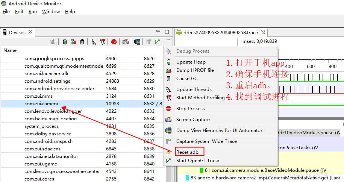Close the ddms trace file tab
344x182 pixels.
(x=263, y=32)
